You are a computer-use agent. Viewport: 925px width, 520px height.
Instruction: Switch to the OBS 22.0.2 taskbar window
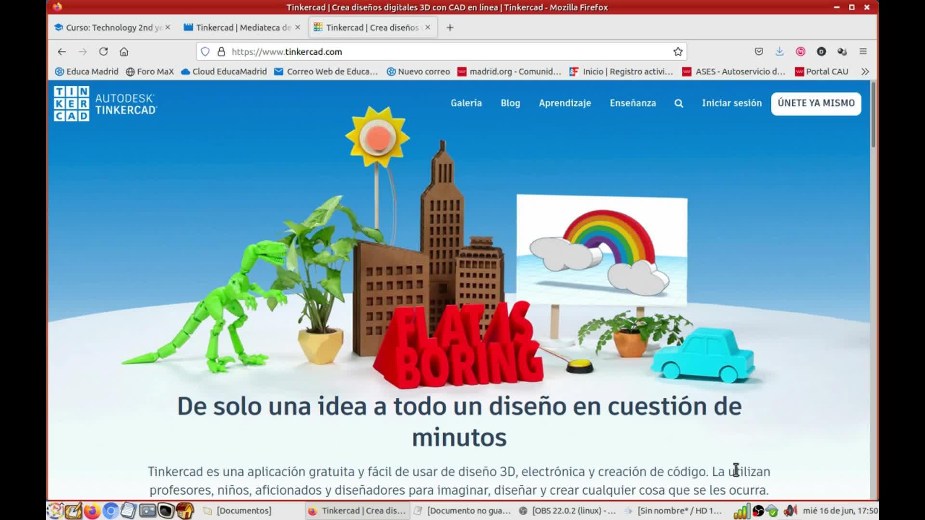coord(568,510)
